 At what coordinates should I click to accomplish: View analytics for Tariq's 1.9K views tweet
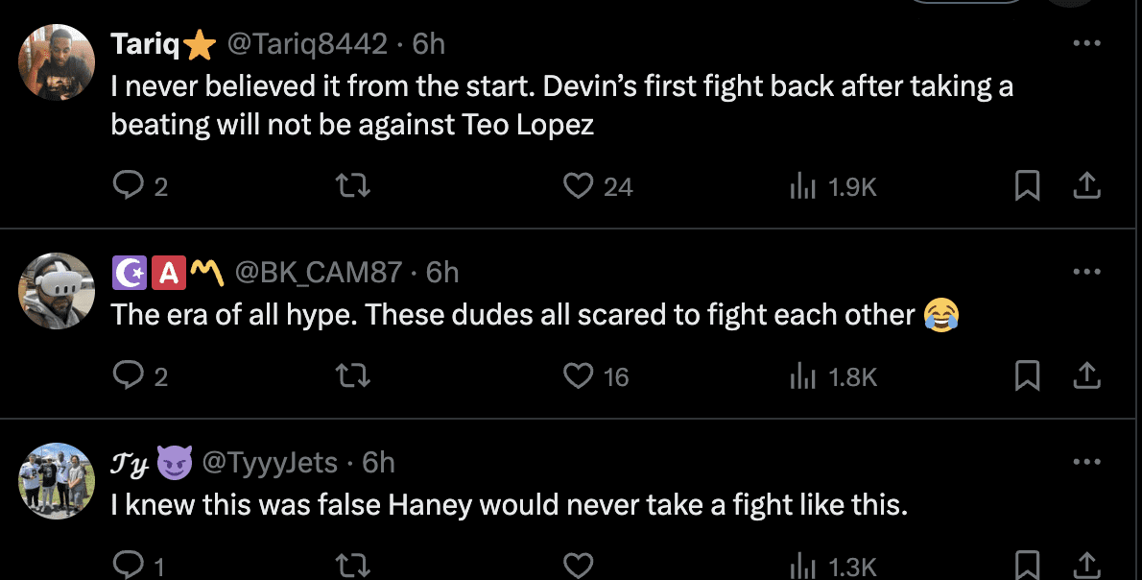pyautogui.click(x=801, y=186)
